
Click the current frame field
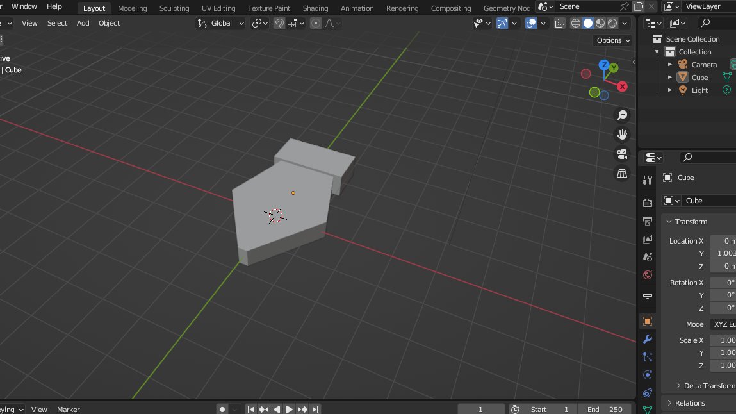click(x=480, y=410)
